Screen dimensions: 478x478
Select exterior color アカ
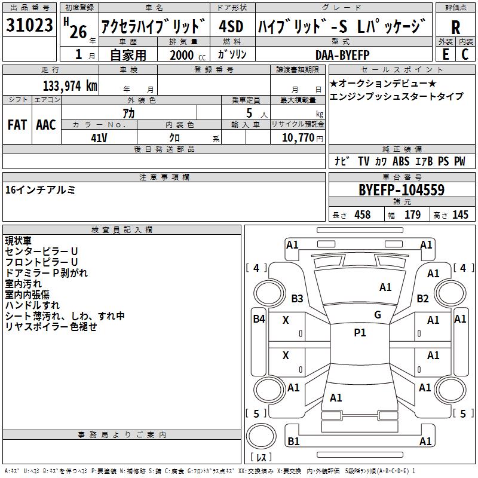(128, 113)
